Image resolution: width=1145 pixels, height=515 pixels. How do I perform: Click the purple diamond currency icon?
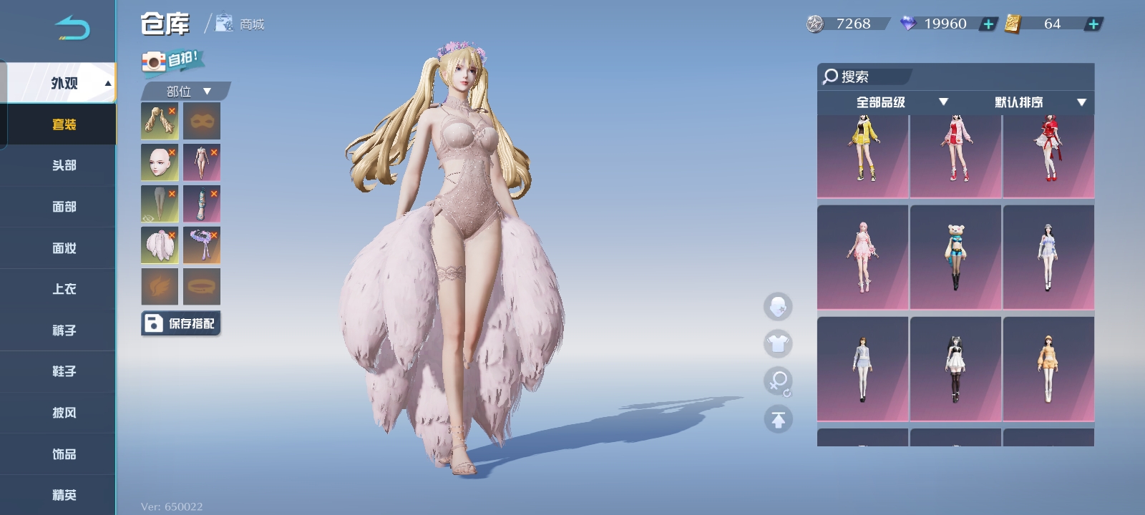(908, 24)
